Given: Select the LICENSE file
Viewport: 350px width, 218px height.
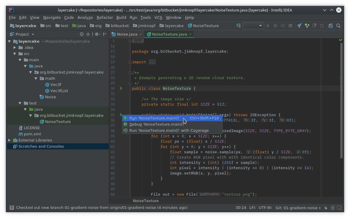Looking at the screenshot, I should click(29, 128).
